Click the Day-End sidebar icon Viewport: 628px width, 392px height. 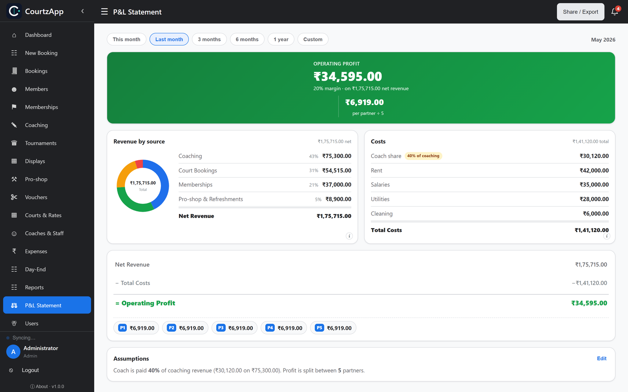[x=14, y=269]
